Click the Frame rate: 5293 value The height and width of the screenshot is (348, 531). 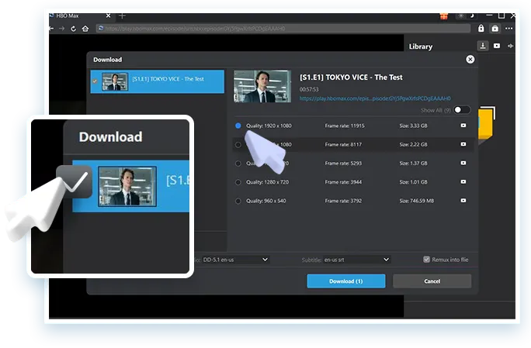[343, 164]
